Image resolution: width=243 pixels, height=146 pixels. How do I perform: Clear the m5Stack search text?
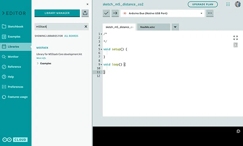coord(86,27)
